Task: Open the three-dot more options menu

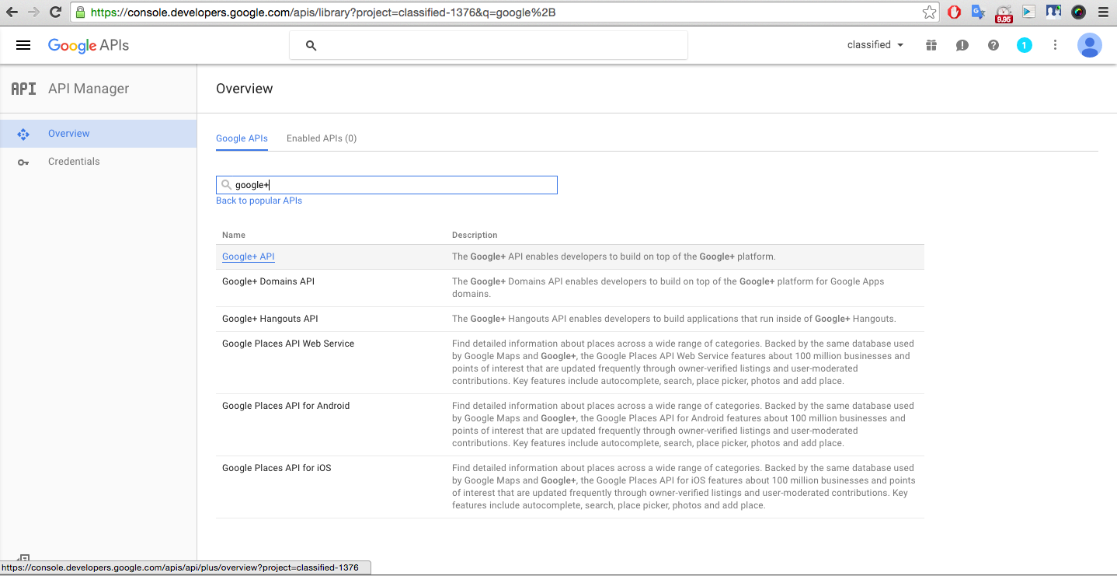Action: (x=1055, y=45)
